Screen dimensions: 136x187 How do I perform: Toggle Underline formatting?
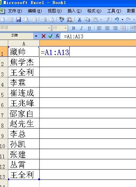point(89,28)
